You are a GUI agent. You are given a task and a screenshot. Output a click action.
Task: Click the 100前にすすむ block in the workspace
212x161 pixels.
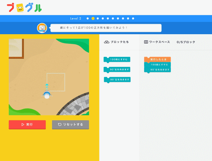click(157, 65)
